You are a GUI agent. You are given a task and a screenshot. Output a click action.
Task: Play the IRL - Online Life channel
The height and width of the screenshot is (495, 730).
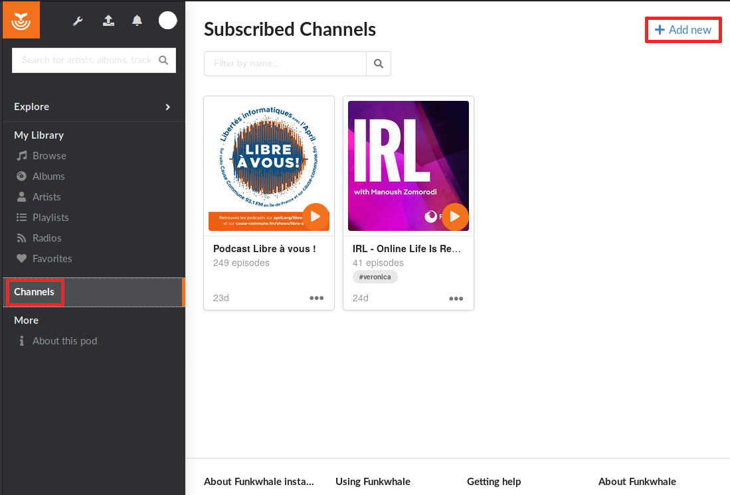(x=455, y=217)
